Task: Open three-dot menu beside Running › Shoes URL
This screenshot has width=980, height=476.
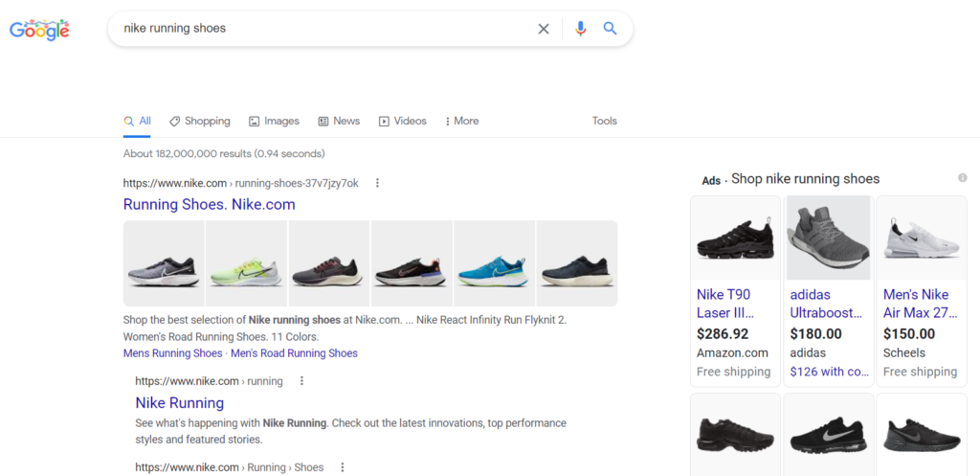Action: coord(342,467)
